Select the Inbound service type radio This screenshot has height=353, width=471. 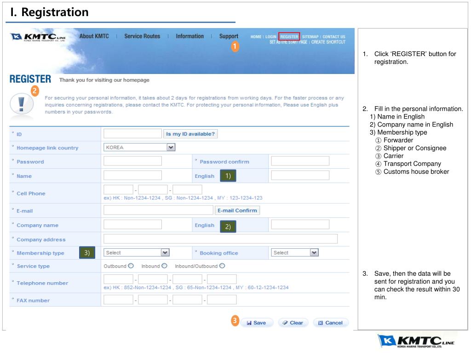[x=164, y=266]
